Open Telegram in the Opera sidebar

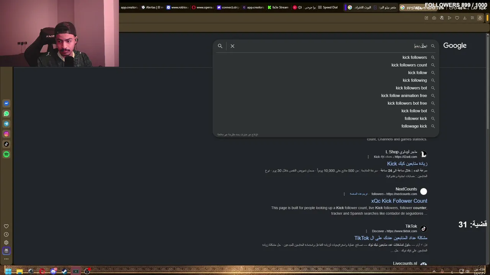click(6, 124)
